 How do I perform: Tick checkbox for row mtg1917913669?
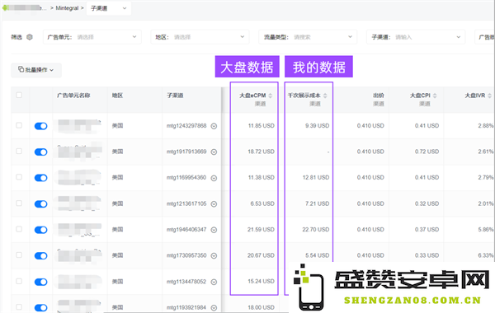coord(19,151)
